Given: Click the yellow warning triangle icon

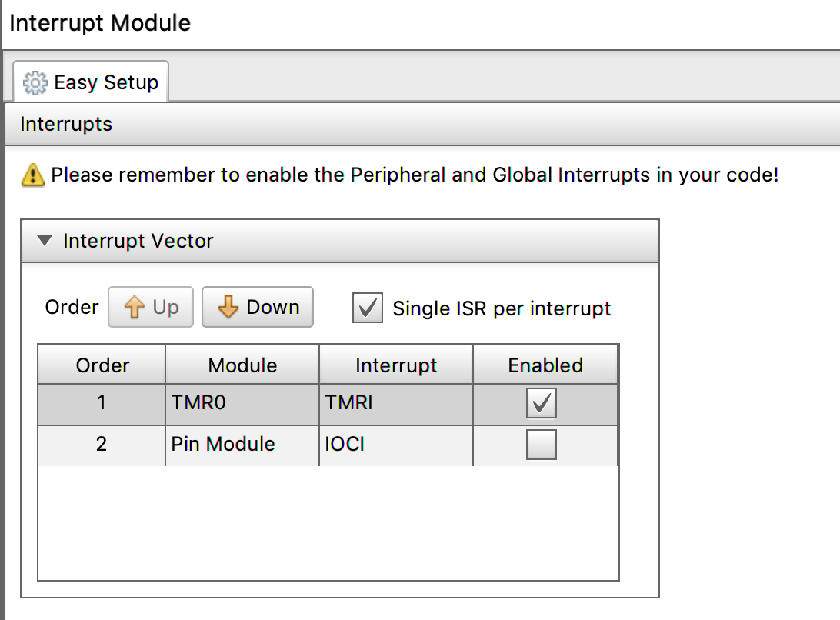Looking at the screenshot, I should (32, 175).
